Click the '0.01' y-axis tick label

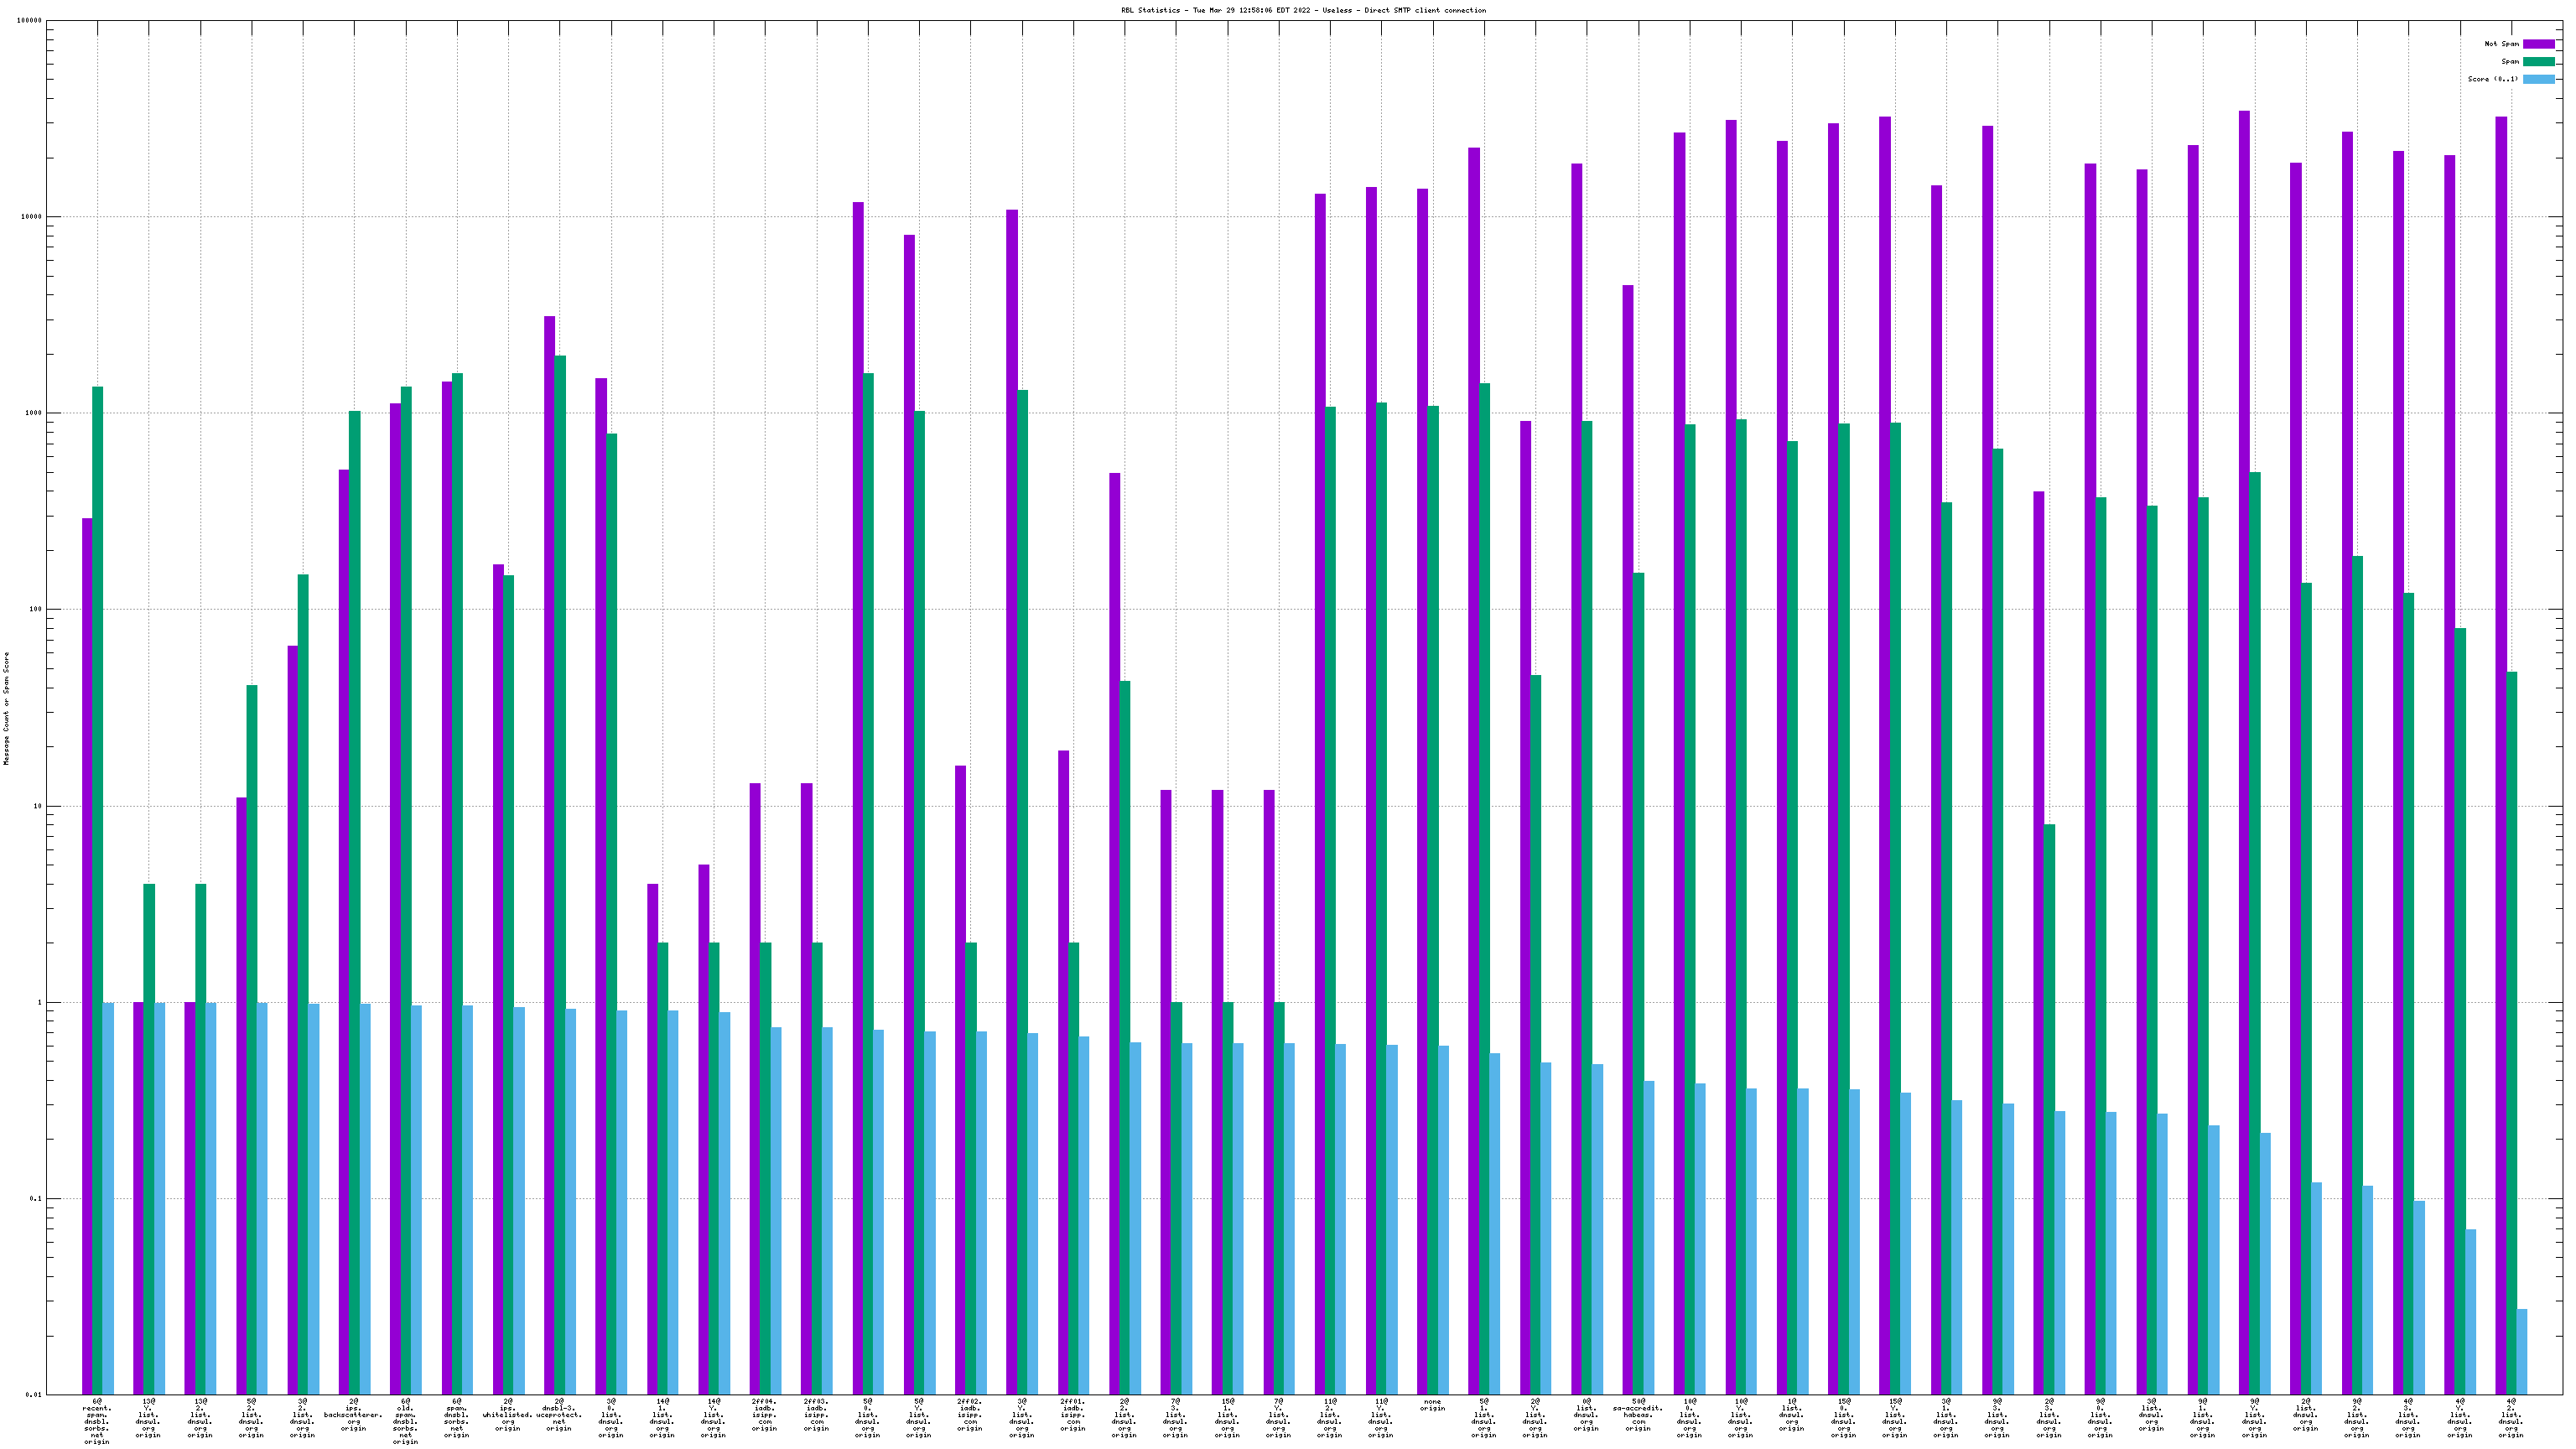[33, 1395]
